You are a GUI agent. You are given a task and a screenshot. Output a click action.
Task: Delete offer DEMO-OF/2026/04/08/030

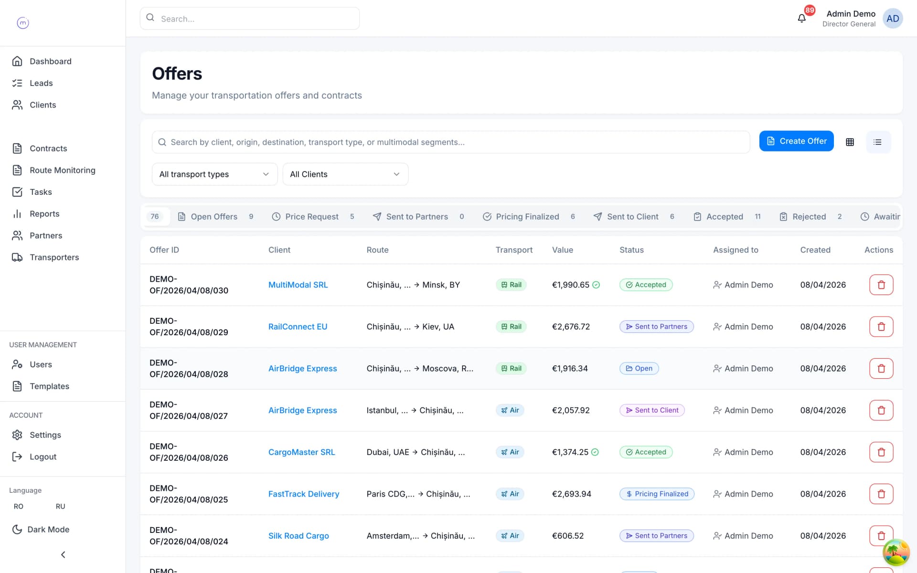tap(881, 285)
